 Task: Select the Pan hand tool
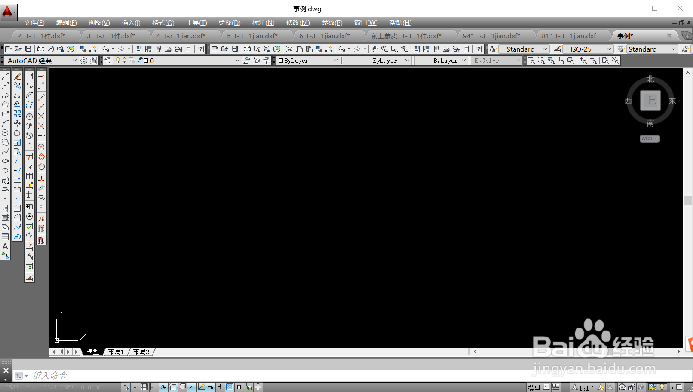375,49
